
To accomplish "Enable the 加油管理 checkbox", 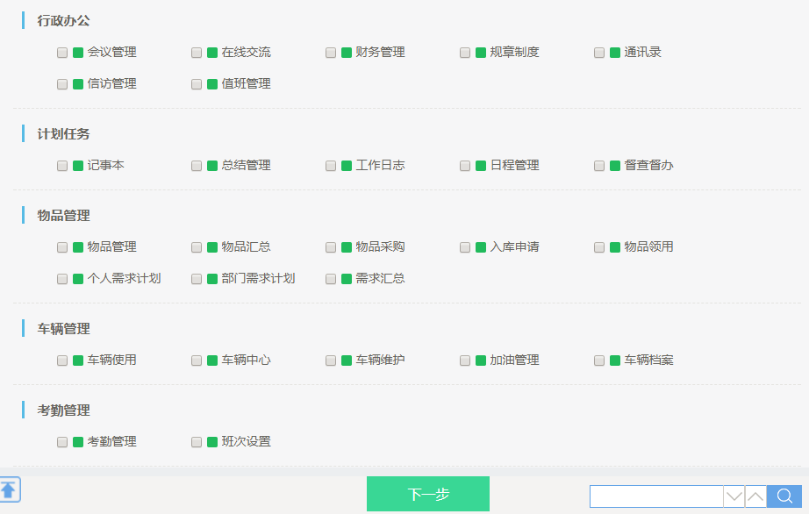I will pos(465,361).
